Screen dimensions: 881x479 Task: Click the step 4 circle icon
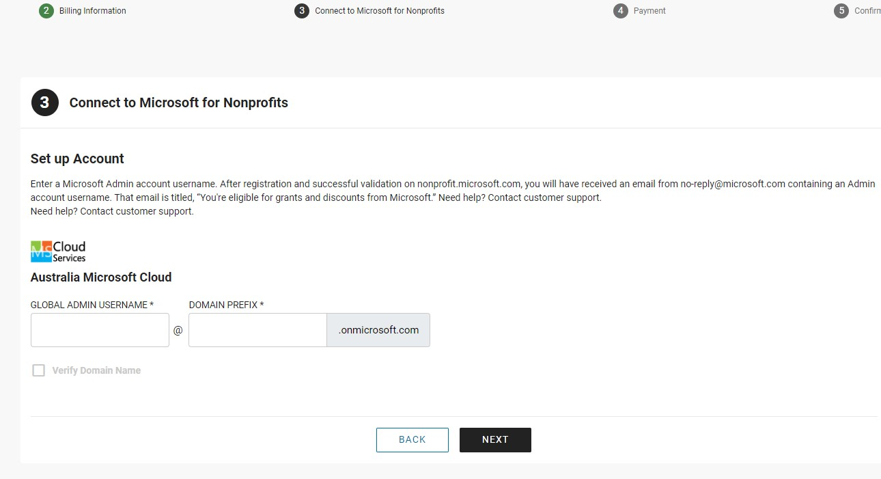pos(620,11)
